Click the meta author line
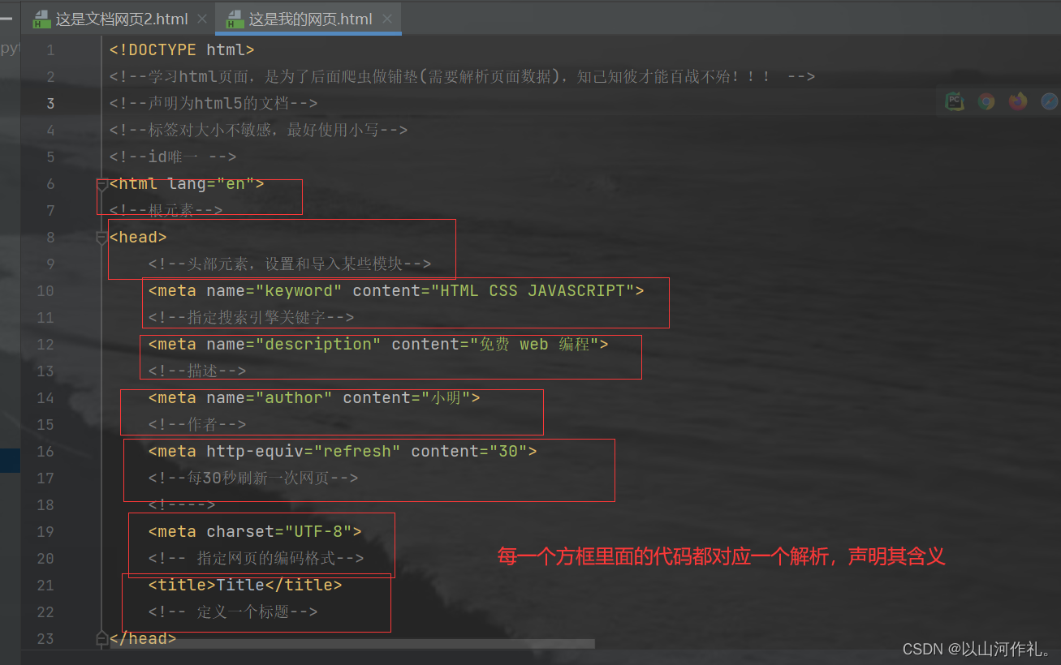 tap(314, 398)
